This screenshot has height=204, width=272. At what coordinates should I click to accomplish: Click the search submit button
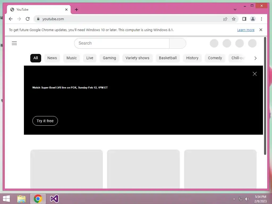pos(178,43)
